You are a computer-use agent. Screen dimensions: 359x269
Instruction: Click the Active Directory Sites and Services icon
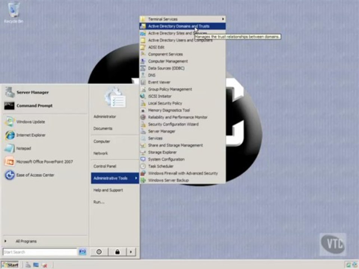point(143,33)
